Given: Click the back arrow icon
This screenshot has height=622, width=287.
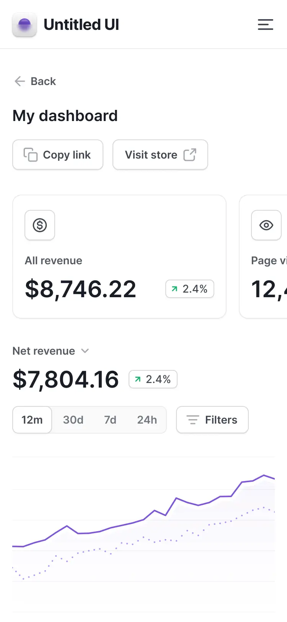Looking at the screenshot, I should click(20, 81).
